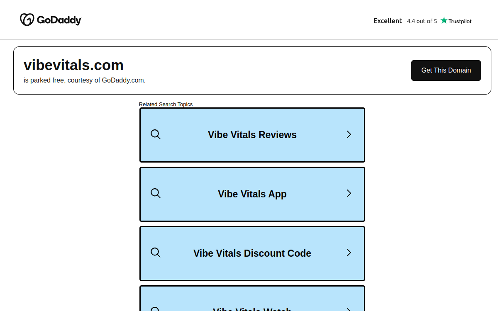Click the GoDaddy wordmark text
The height and width of the screenshot is (311, 498).
tap(59, 20)
